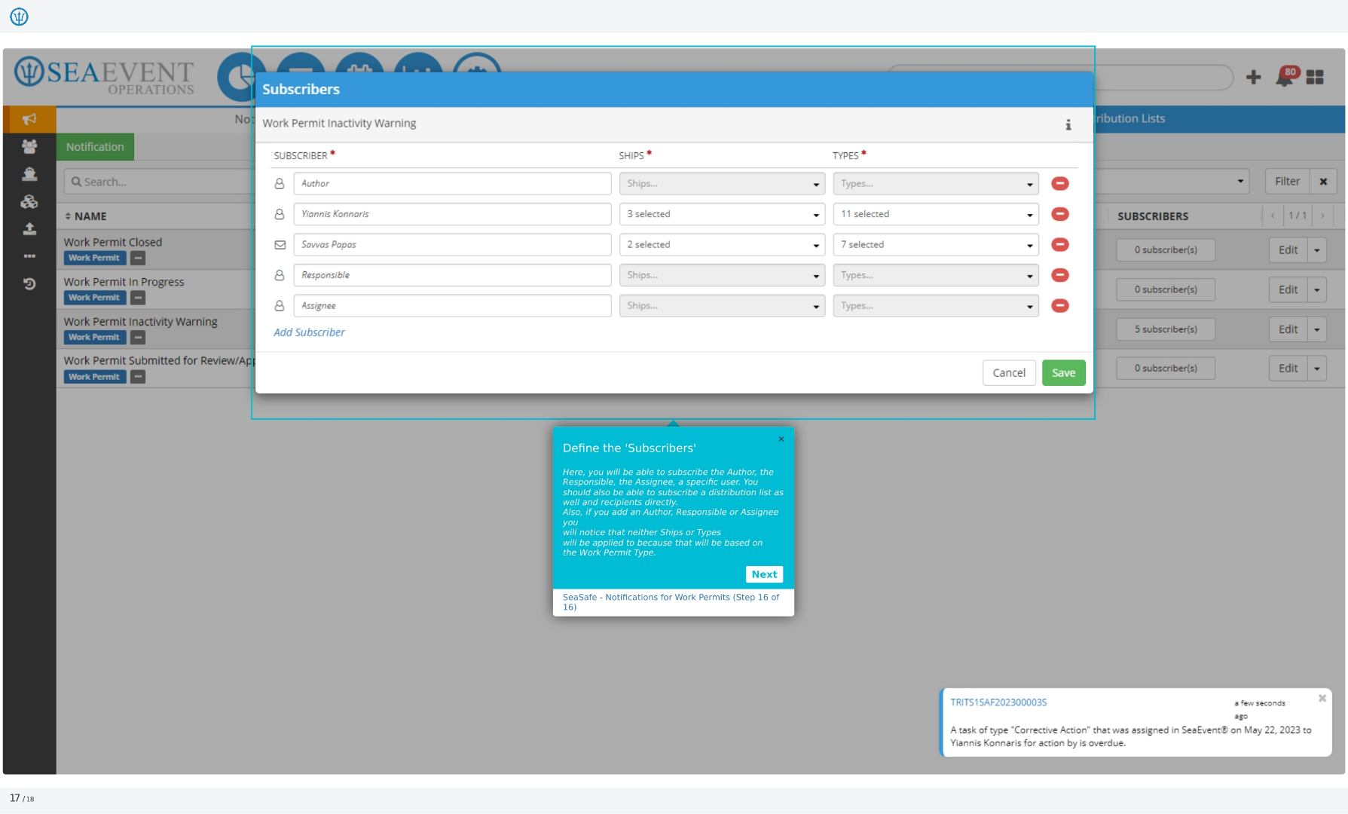Open the notifications bell with 80 badge
Viewport: 1348px width, 814px height.
(x=1285, y=77)
